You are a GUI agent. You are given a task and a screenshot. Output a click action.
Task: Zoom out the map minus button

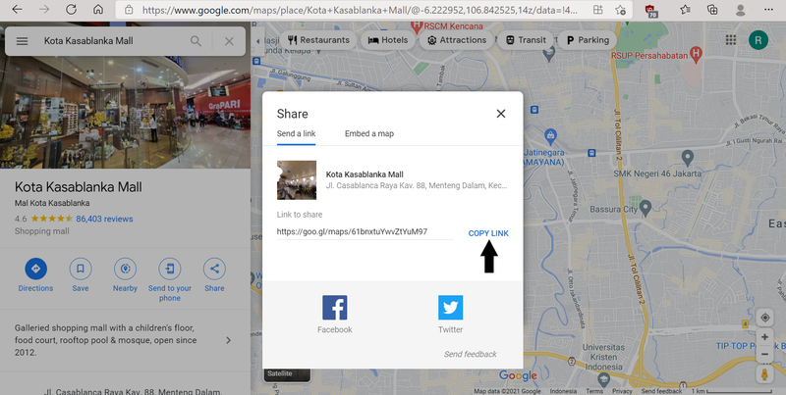(765, 355)
